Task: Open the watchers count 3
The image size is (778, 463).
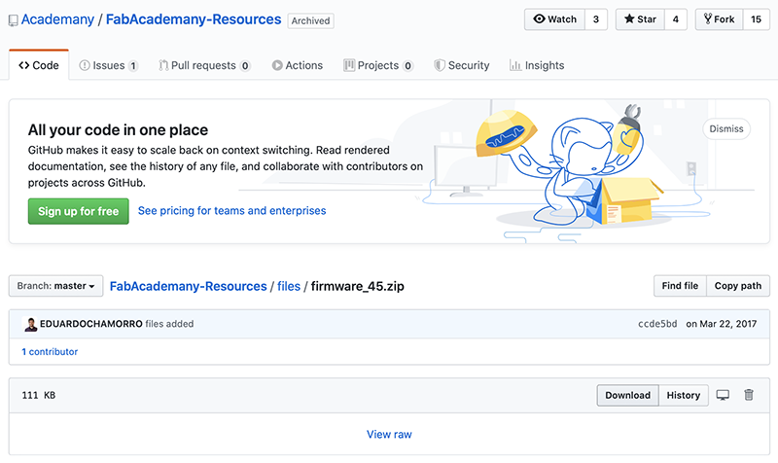Action: tap(596, 19)
